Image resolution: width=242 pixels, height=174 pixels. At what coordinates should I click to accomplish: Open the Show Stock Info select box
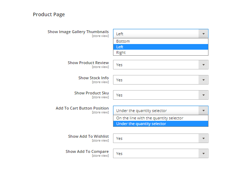pos(155,80)
